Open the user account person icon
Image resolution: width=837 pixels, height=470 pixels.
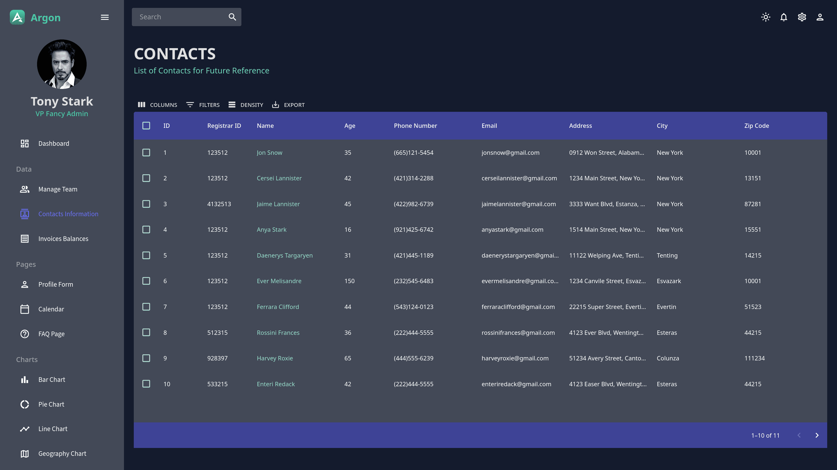(x=820, y=17)
